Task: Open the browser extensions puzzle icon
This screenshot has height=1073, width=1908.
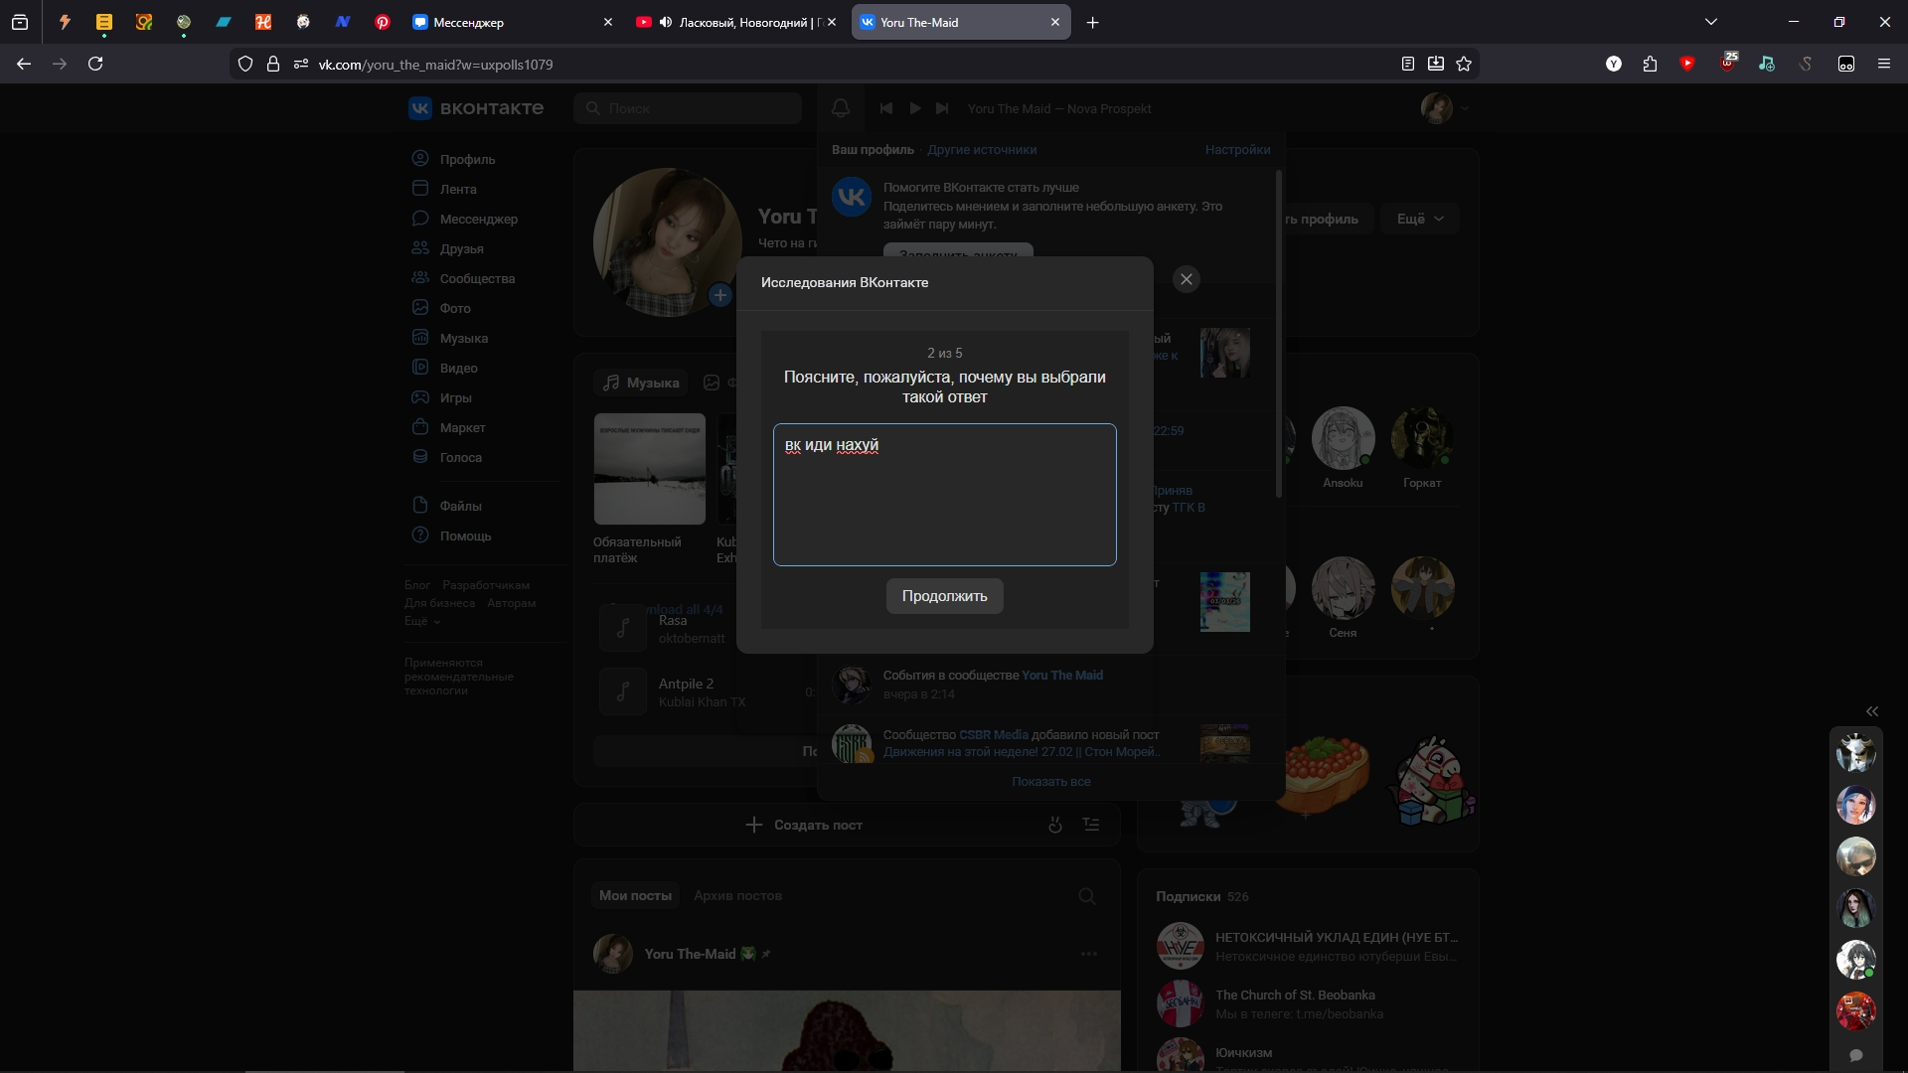Action: 1651,64
